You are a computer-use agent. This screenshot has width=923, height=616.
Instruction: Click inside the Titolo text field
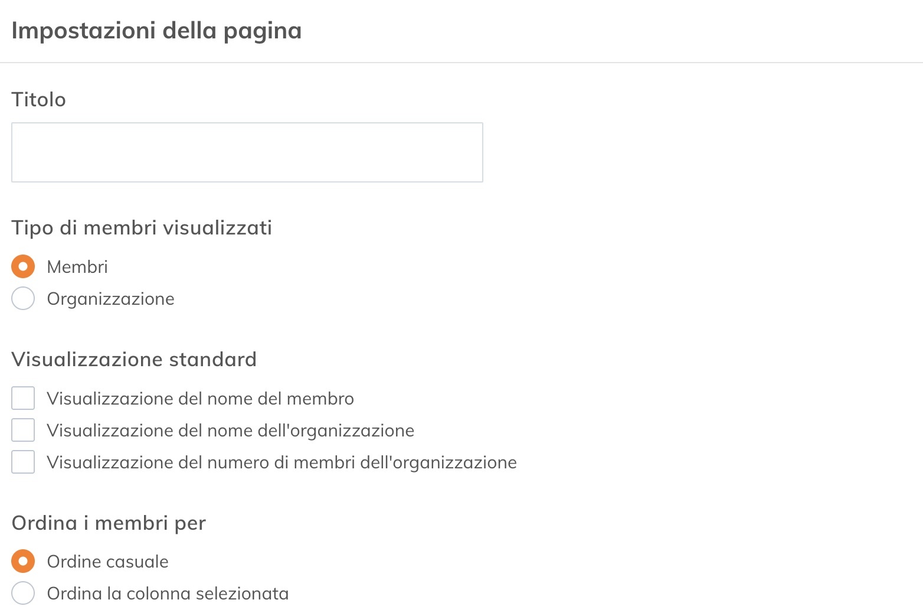click(x=246, y=152)
